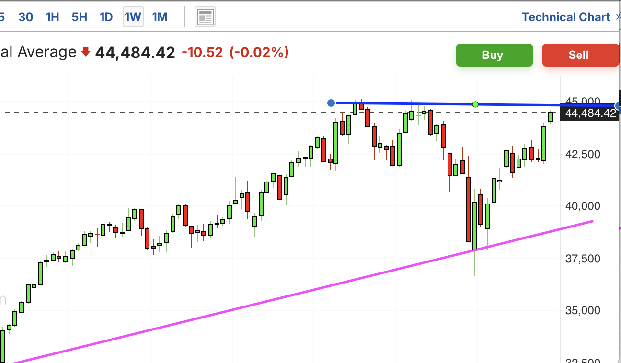Click the 37,500 price axis label
621x363 pixels.
pos(583,259)
